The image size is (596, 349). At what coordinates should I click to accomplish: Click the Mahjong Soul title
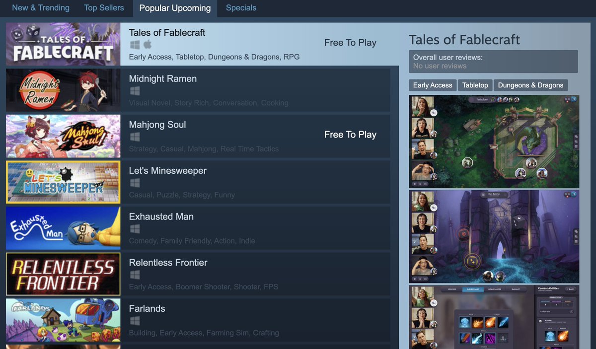[157, 125]
